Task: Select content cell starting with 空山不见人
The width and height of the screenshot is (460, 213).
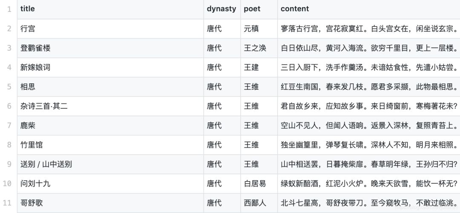Action: pyautogui.click(x=369, y=125)
